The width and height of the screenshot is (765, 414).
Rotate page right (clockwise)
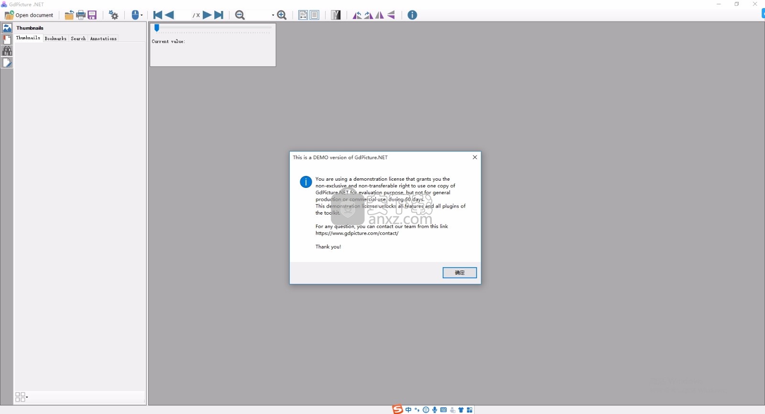point(369,15)
